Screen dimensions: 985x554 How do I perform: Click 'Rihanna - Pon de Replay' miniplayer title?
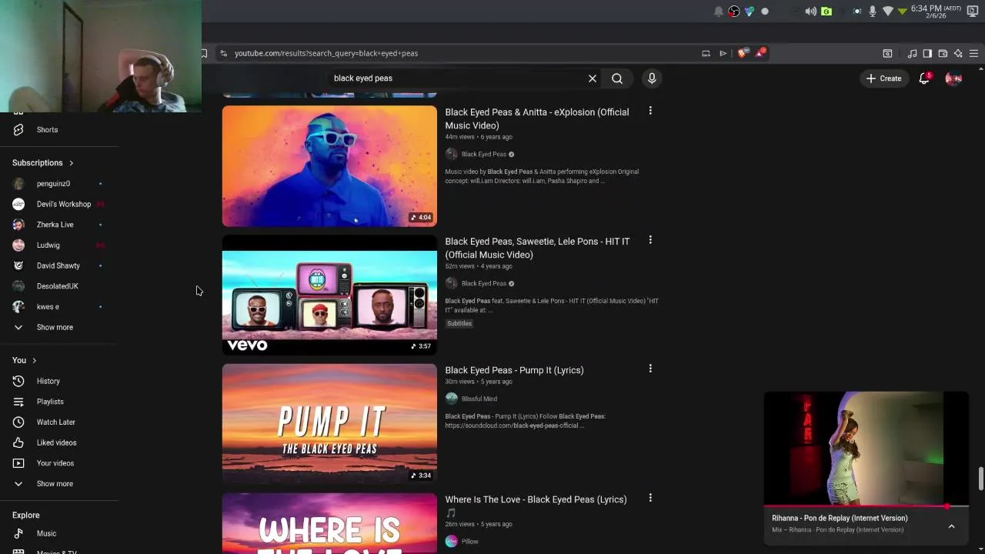click(840, 518)
